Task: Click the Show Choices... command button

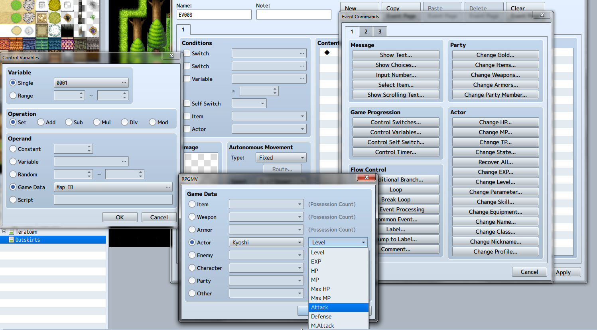Action: (x=396, y=65)
